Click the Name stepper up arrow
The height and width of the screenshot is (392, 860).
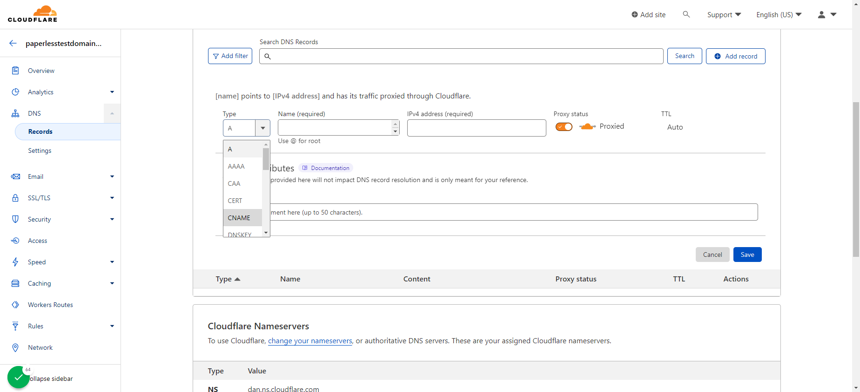point(396,124)
